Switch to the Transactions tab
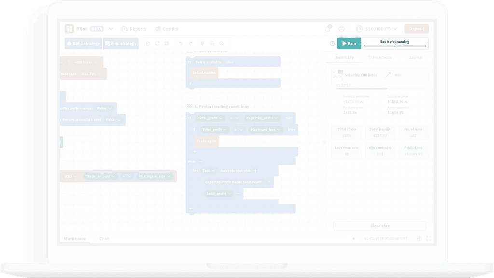The width and height of the screenshot is (494, 278). point(380,58)
